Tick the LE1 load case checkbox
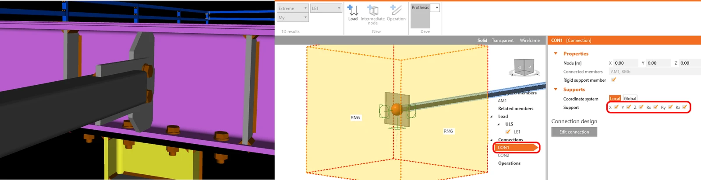The image size is (701, 180). click(x=508, y=132)
